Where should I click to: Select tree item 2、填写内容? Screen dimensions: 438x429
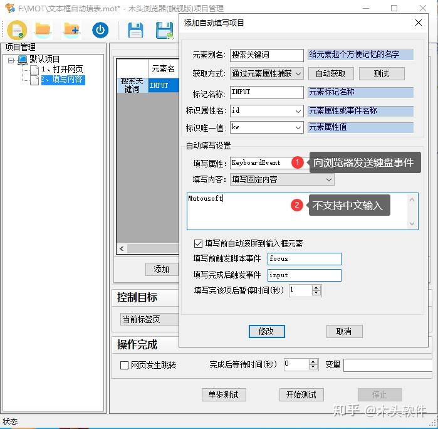(63, 80)
